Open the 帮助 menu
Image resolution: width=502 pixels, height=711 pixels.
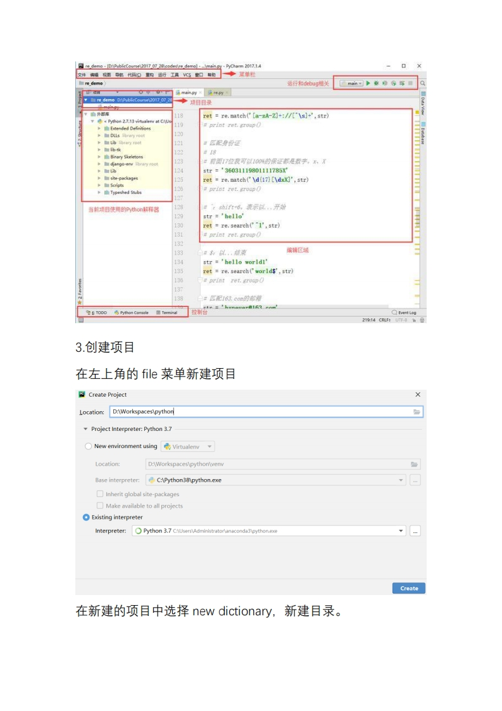pyautogui.click(x=211, y=75)
